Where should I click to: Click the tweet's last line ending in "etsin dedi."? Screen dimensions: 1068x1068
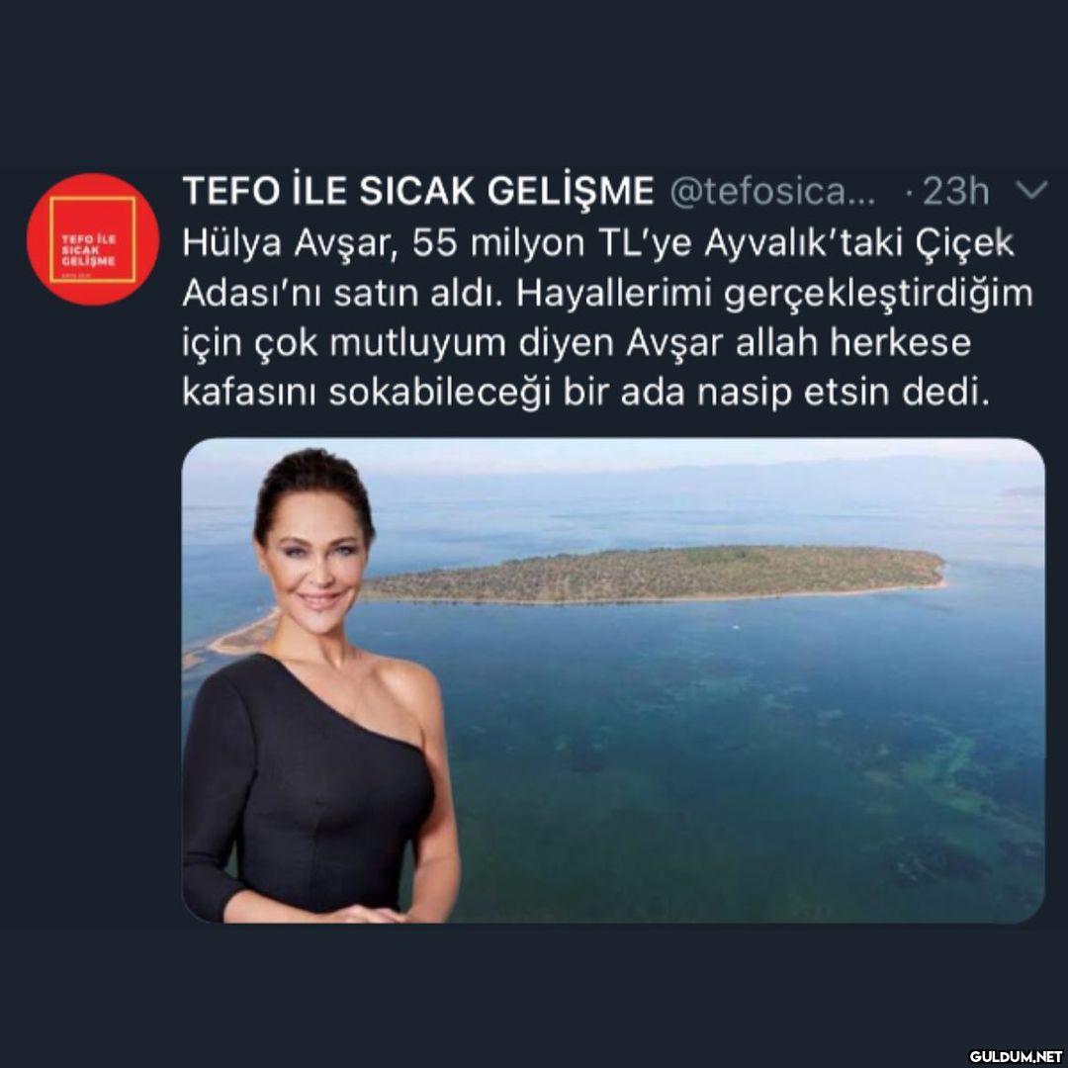[x=585, y=394]
